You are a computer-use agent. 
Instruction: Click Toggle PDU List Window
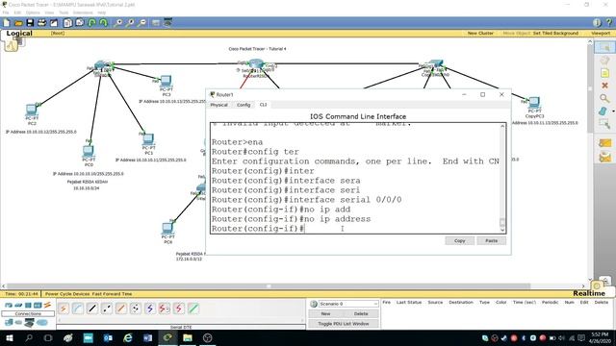click(x=344, y=324)
